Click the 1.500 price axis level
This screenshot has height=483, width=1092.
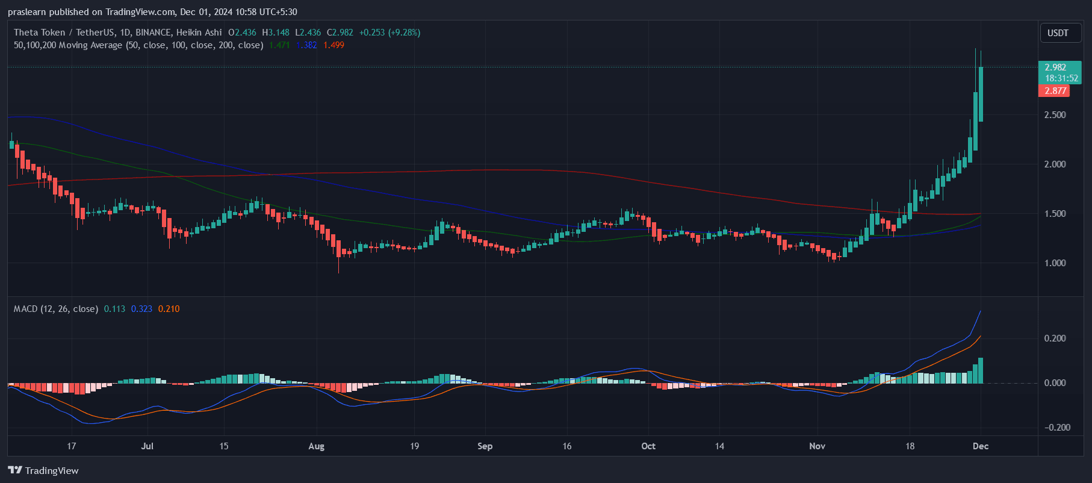1055,214
